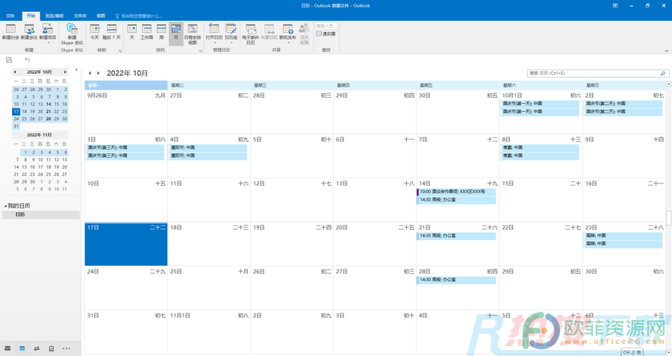Click the 打开日历 open calendar icon
Screen dimensions: 672x356
pyautogui.click(x=214, y=28)
